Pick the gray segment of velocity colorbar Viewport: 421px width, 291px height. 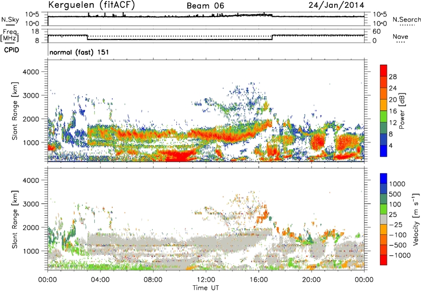coord(384,219)
